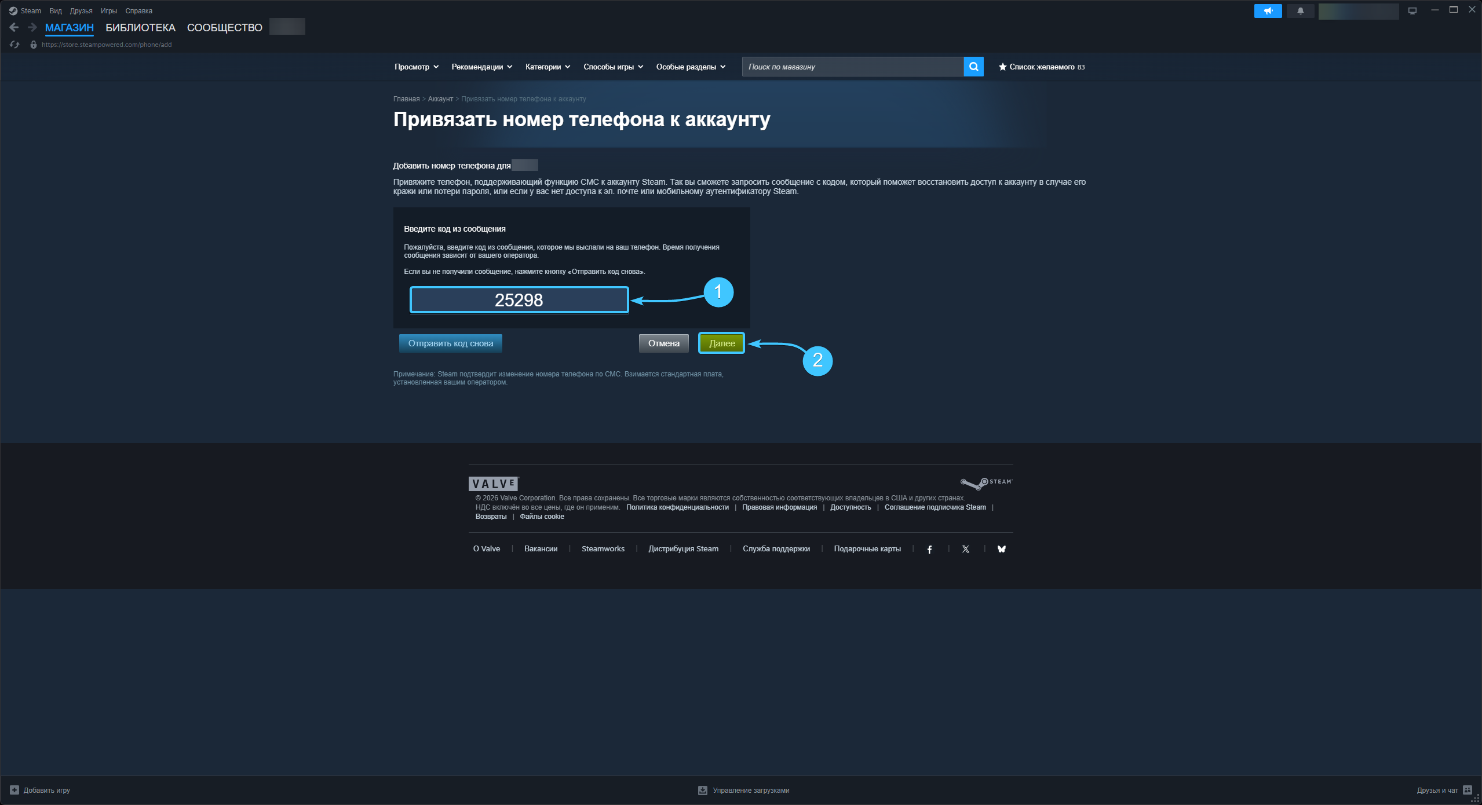The height and width of the screenshot is (805, 1482).
Task: Click the back navigation arrow
Action: tap(14, 27)
